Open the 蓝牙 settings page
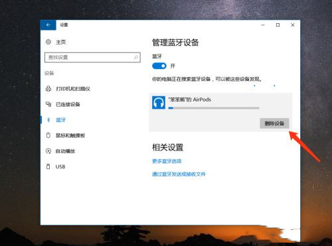332x246 pixels. [x=61, y=120]
